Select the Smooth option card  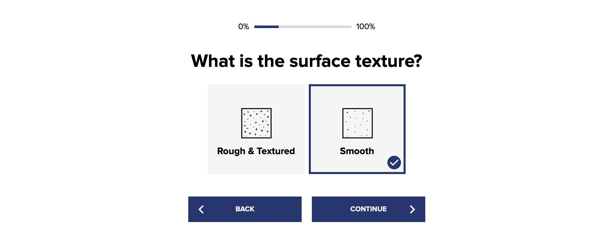[x=357, y=129]
